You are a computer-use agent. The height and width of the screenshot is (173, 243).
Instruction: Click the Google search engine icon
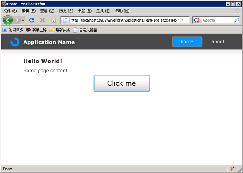coord(196,20)
